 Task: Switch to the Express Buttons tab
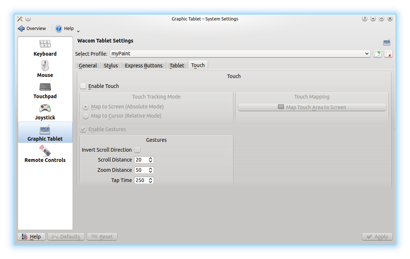point(143,66)
